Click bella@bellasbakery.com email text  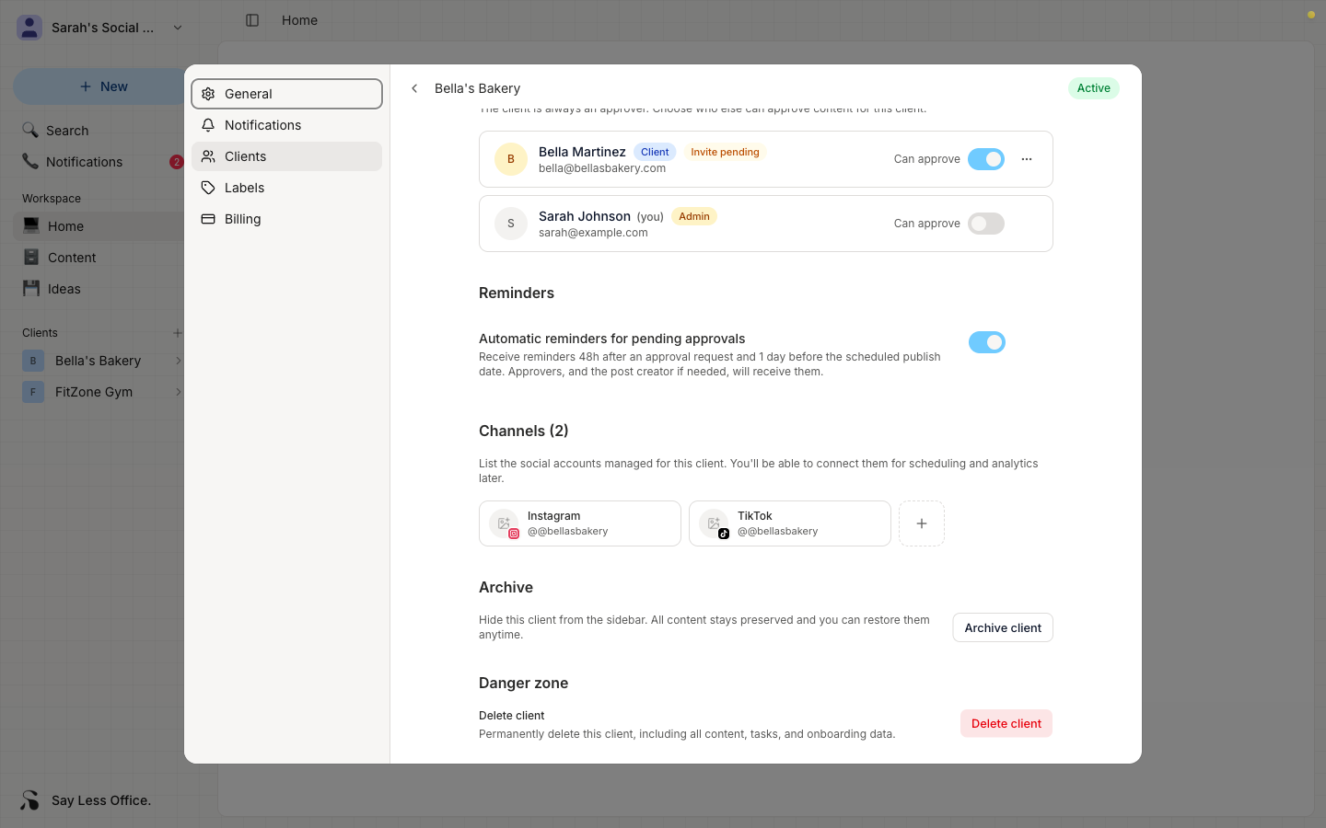point(602,168)
